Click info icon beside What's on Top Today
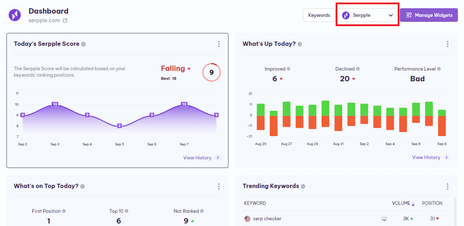464x226 pixels. [82, 186]
